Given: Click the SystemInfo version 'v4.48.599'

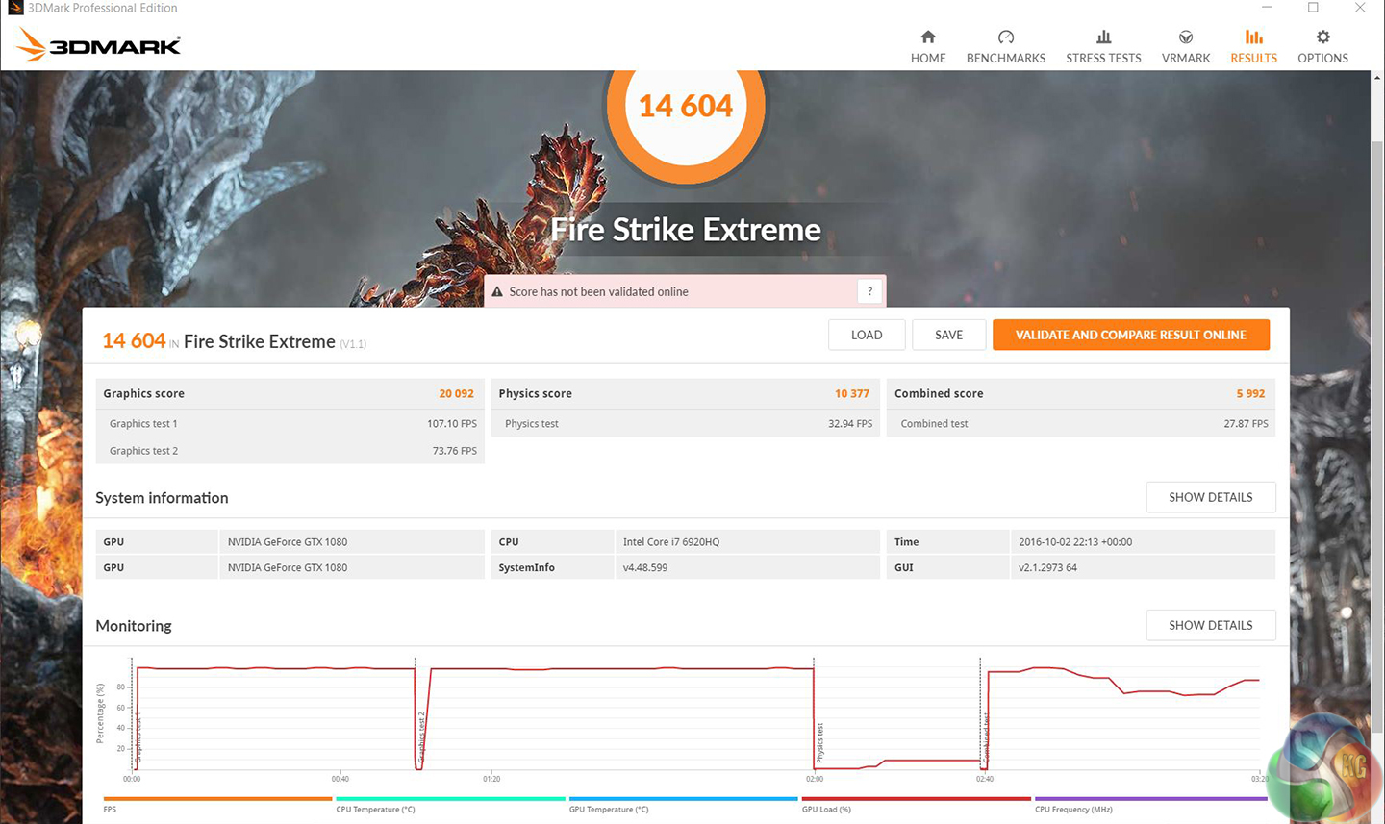Looking at the screenshot, I should click(x=645, y=567).
